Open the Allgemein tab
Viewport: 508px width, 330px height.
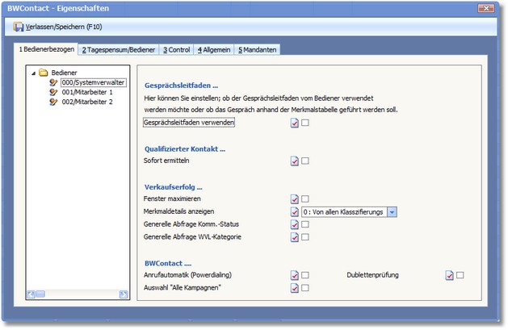tap(214, 49)
